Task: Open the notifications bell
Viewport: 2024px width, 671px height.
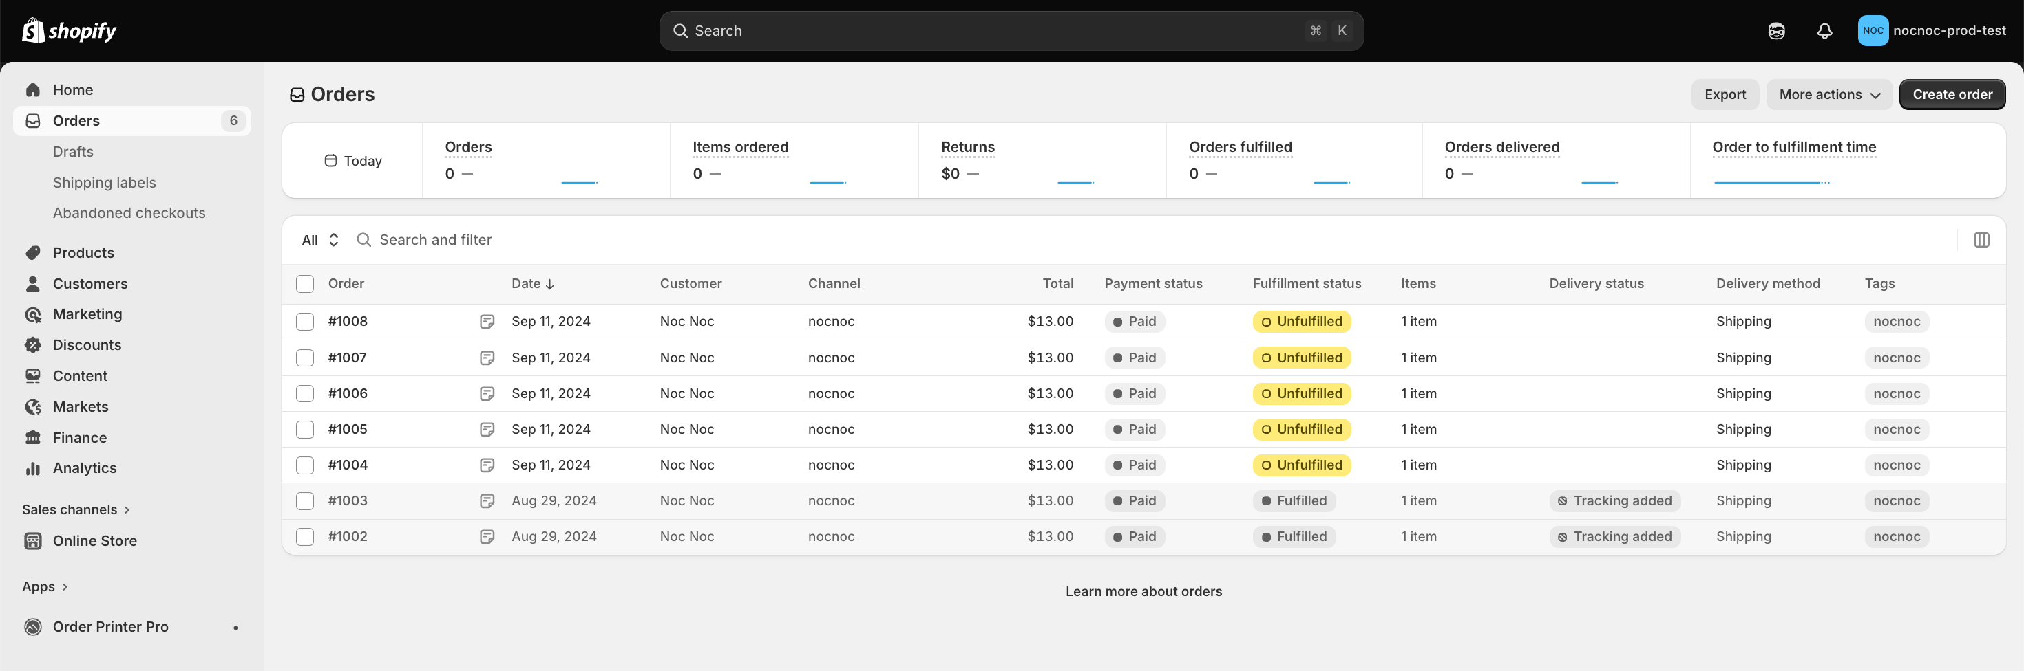Action: (x=1824, y=31)
